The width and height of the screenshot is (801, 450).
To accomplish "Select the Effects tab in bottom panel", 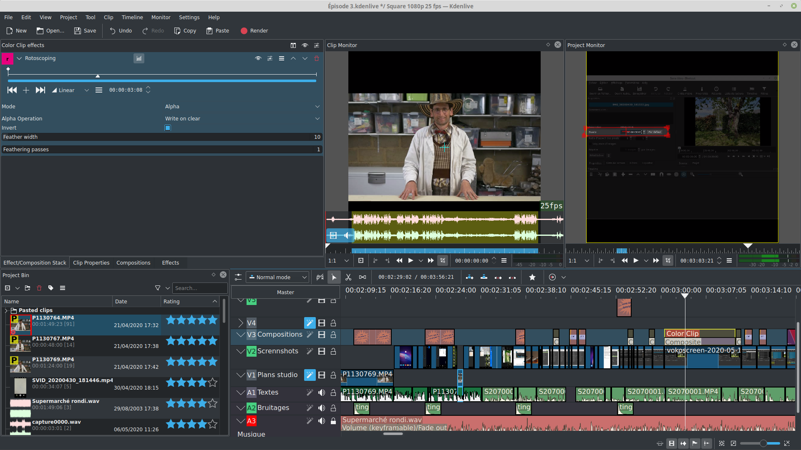I will [170, 262].
